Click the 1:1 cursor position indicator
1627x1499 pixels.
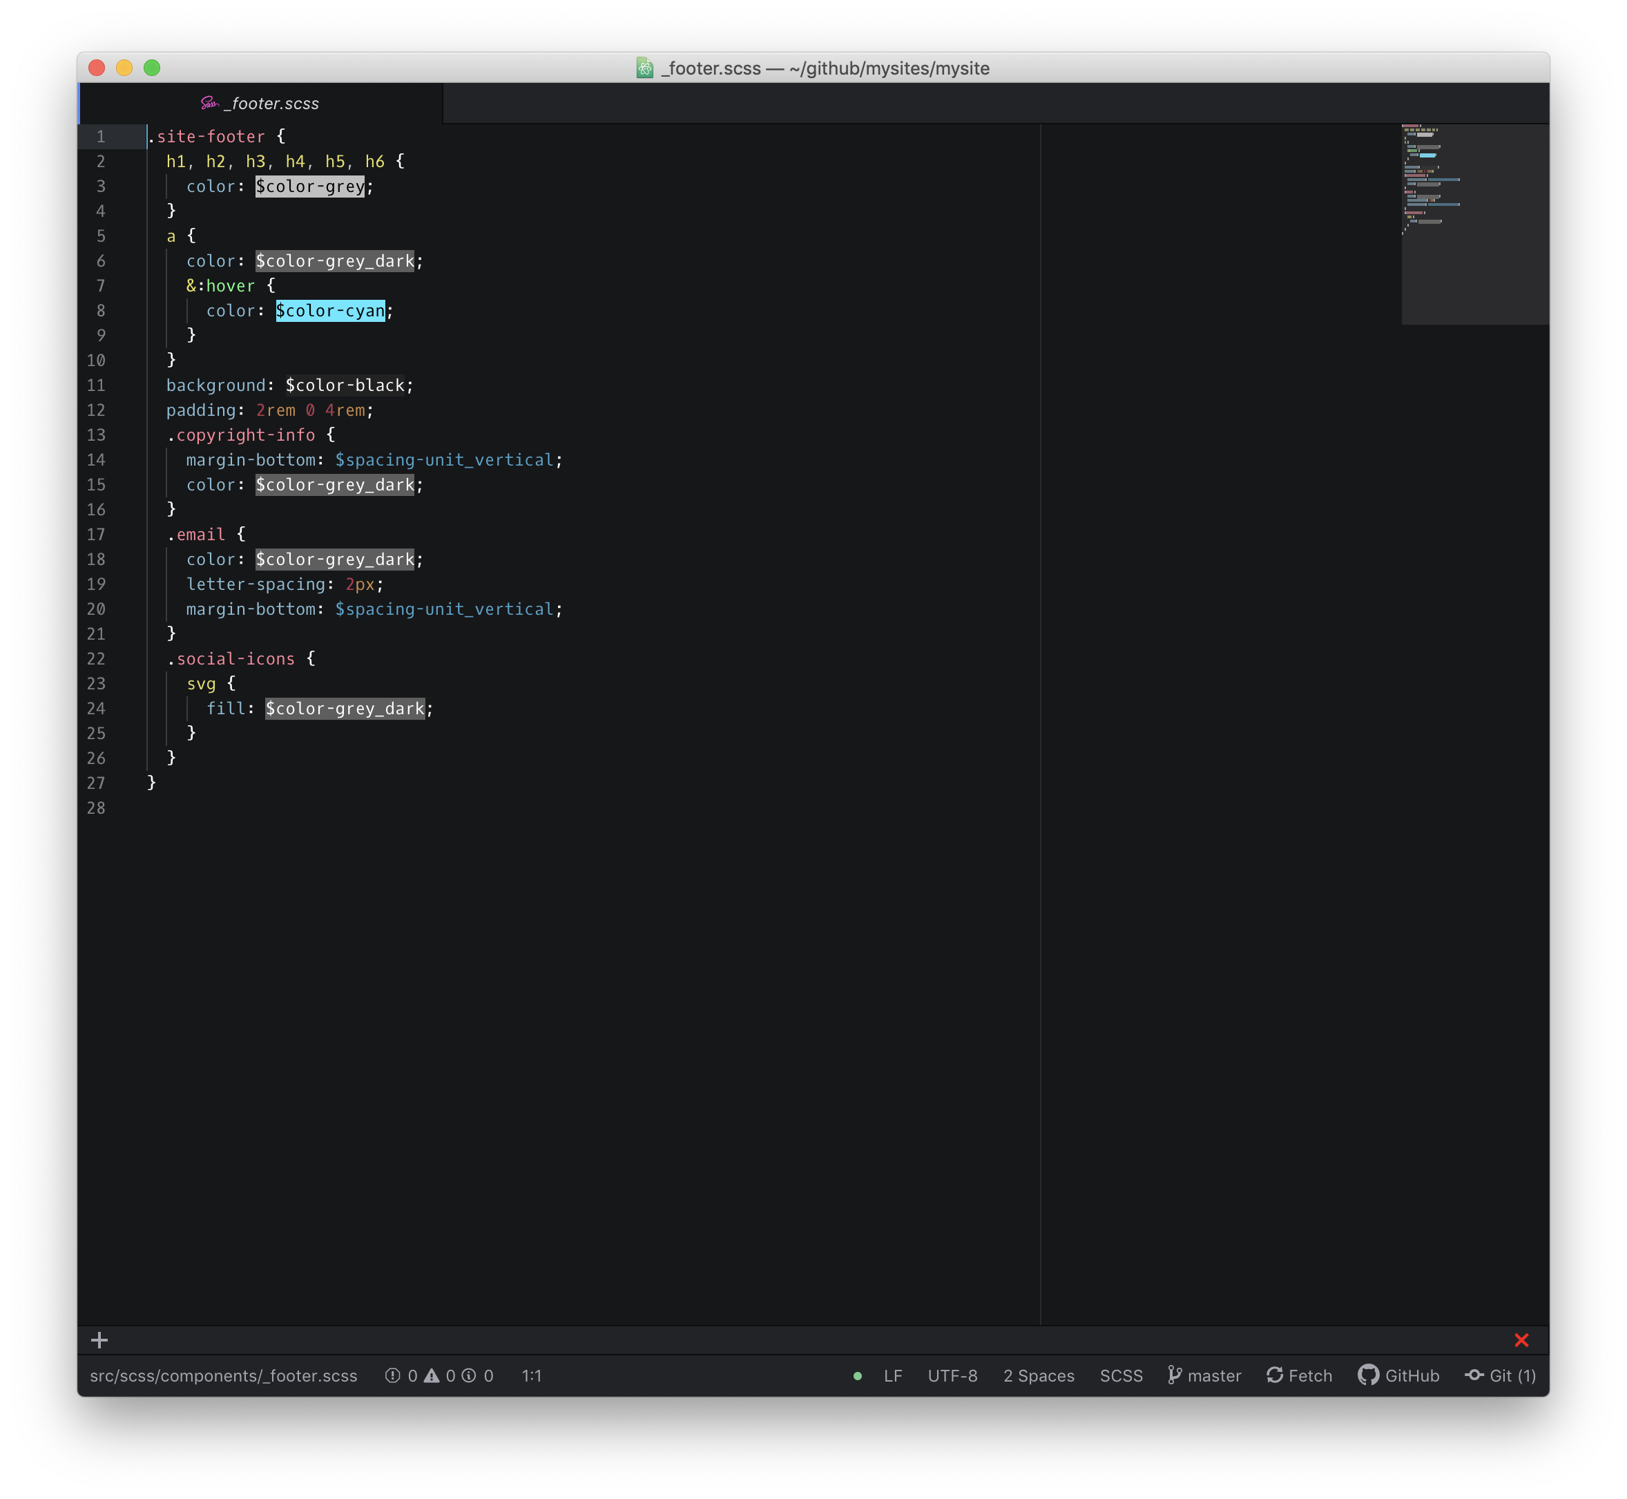(531, 1376)
